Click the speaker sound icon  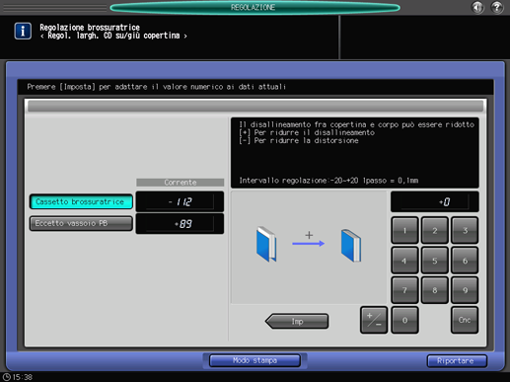[x=477, y=7]
